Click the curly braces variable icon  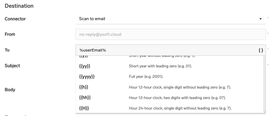[x=260, y=50]
